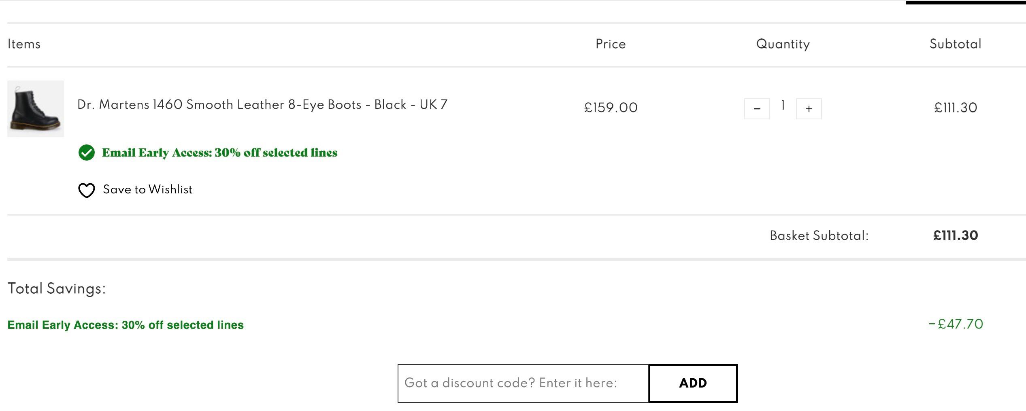Decrease quantity with the minus button
This screenshot has width=1026, height=411.
click(757, 108)
